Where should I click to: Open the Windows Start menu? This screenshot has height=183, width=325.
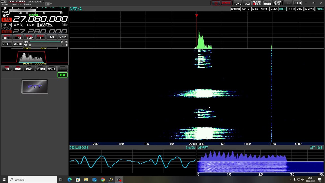click(x=4, y=180)
